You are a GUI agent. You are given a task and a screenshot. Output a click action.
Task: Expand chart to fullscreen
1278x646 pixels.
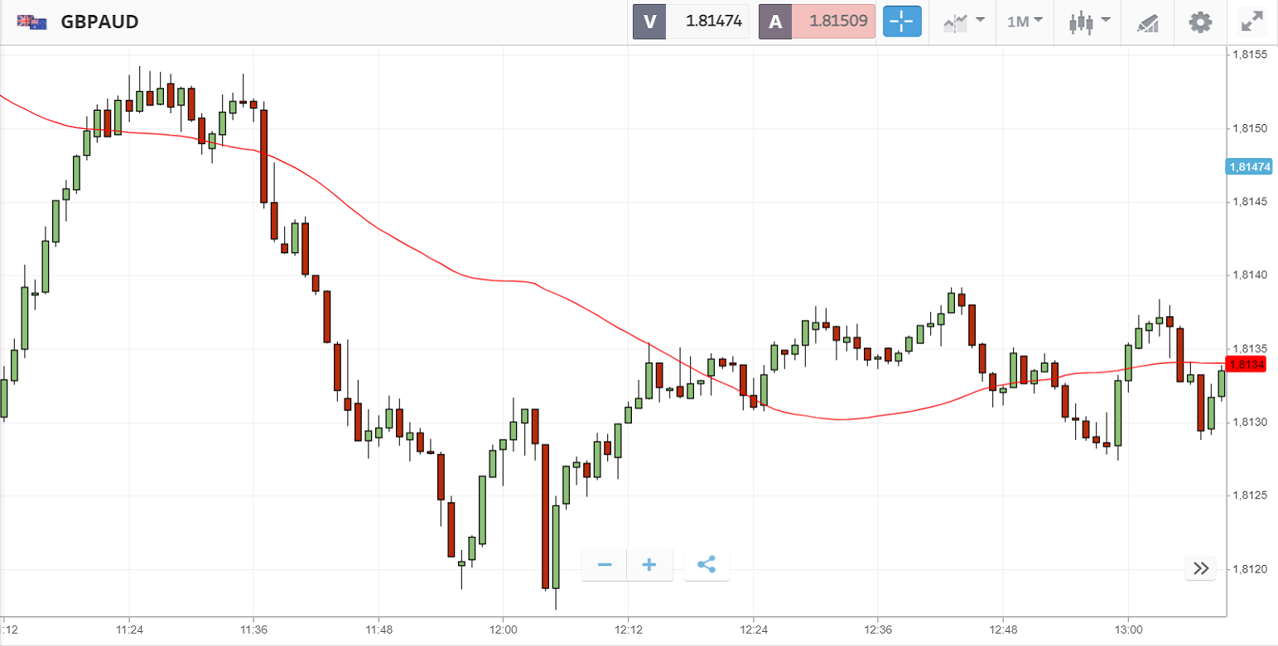pos(1251,22)
